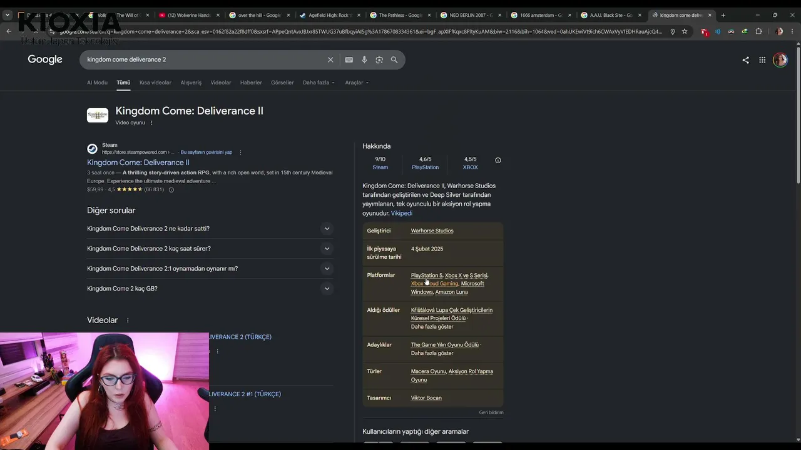This screenshot has height=450, width=801.
Task: Show more under Adaylıklar
Action: (x=432, y=353)
